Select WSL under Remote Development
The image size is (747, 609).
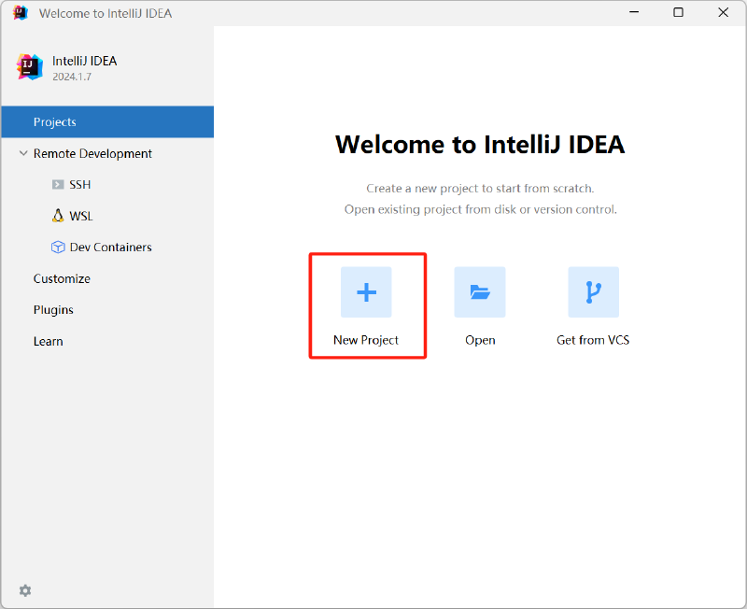tap(81, 216)
